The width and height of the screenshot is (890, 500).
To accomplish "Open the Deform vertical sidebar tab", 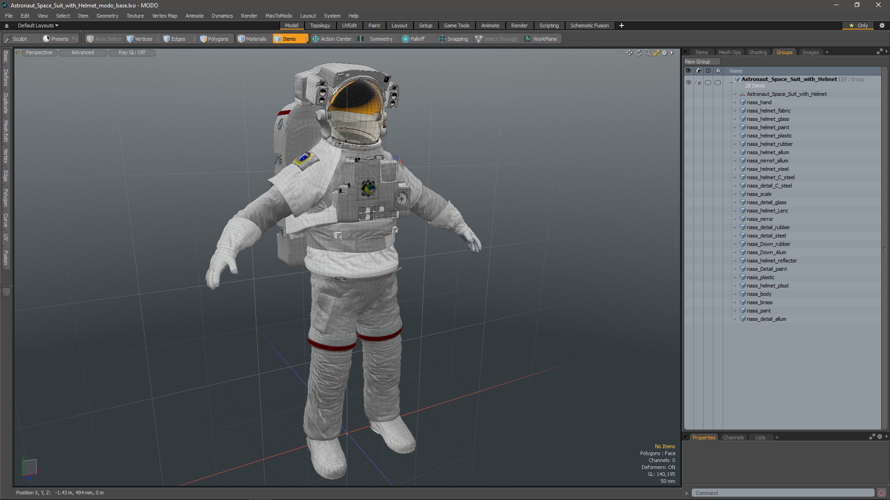I will tap(6, 78).
